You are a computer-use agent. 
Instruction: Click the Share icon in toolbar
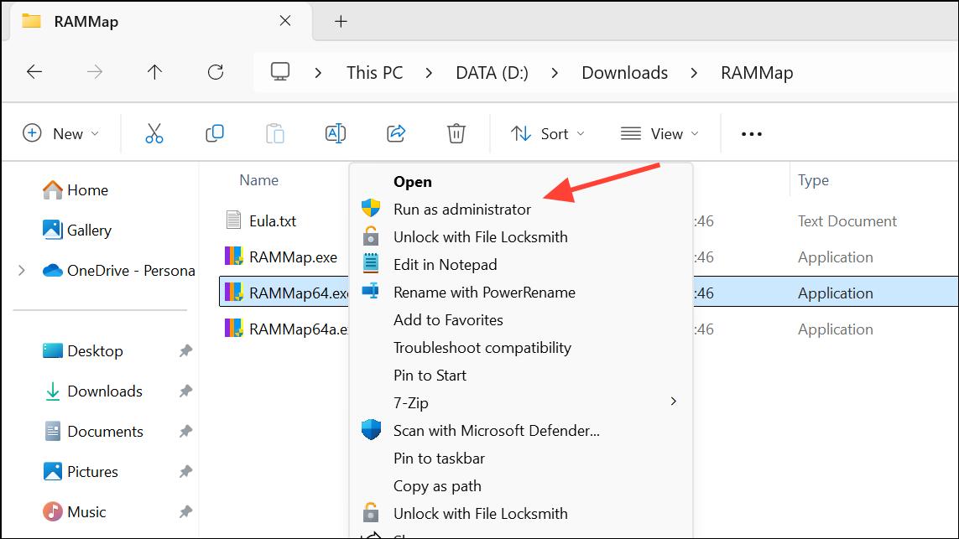(x=396, y=133)
